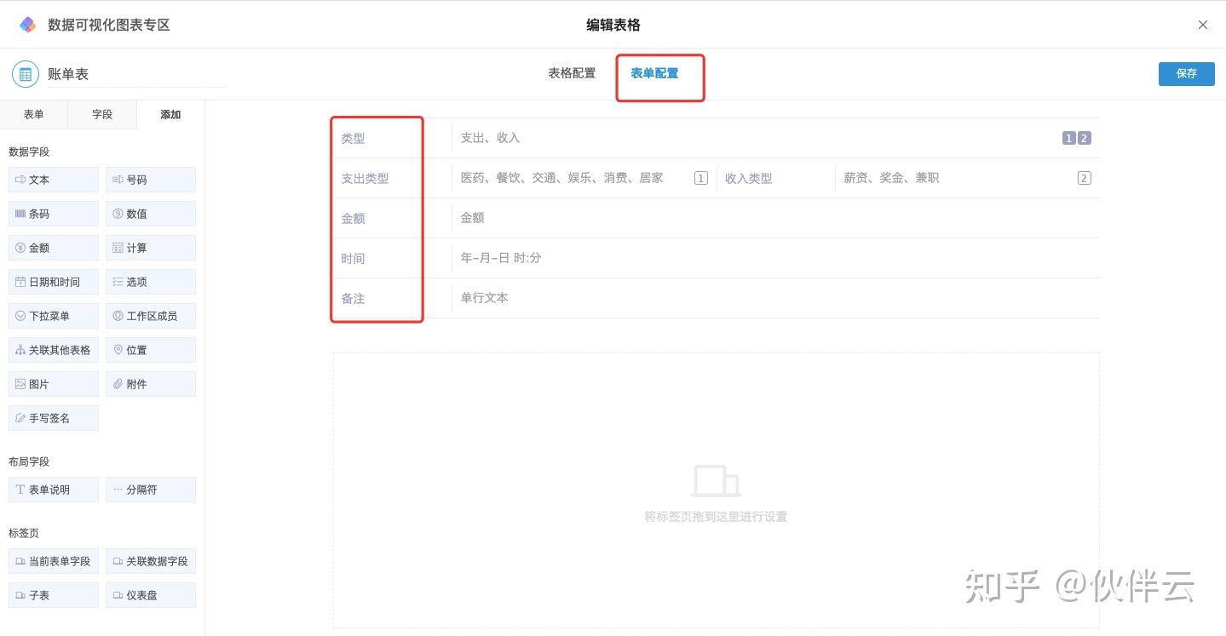Viewport: 1226px width, 636px height.
Task: Add a 仪表盘 dashboard tab
Action: point(151,595)
